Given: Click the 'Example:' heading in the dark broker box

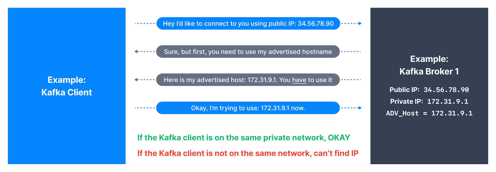Looking at the screenshot, I should tap(429, 59).
